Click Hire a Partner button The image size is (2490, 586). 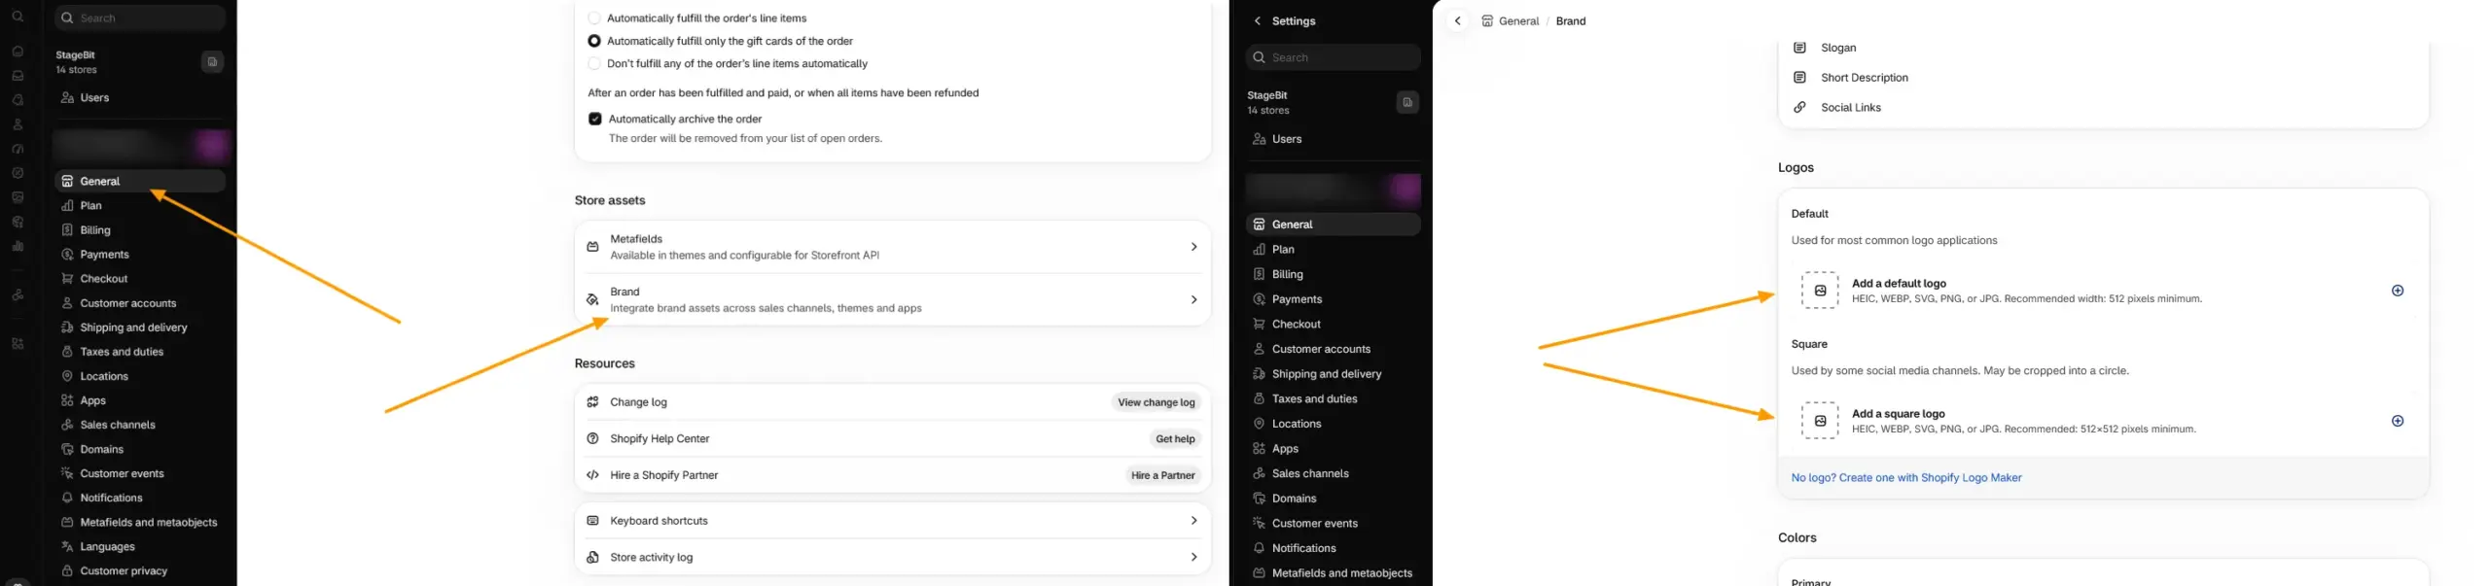pos(1162,475)
